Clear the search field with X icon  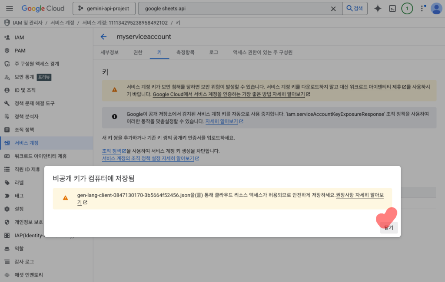coord(333,9)
